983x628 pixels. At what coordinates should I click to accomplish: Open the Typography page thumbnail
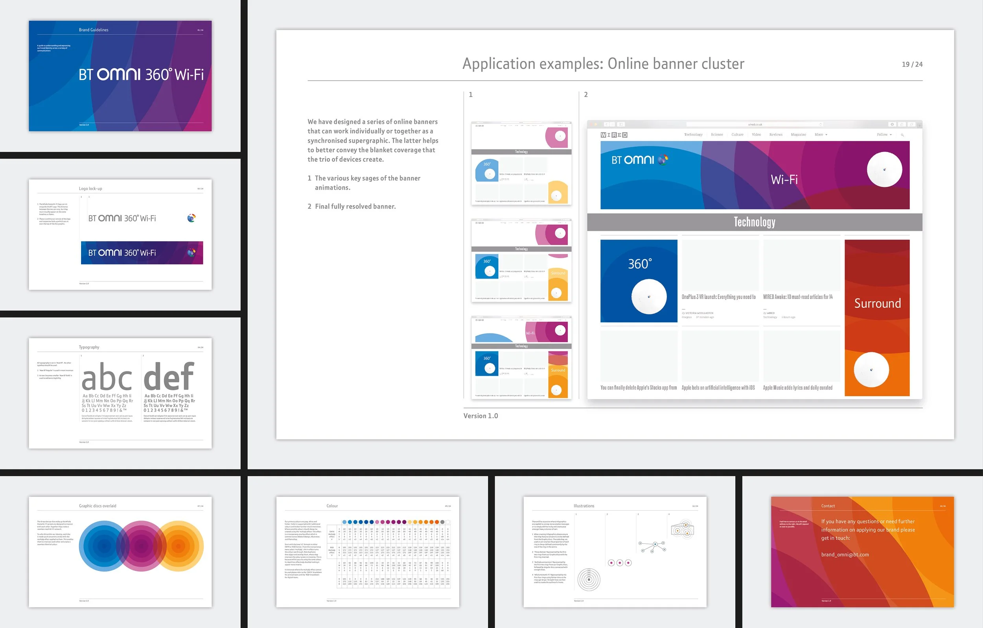click(120, 393)
